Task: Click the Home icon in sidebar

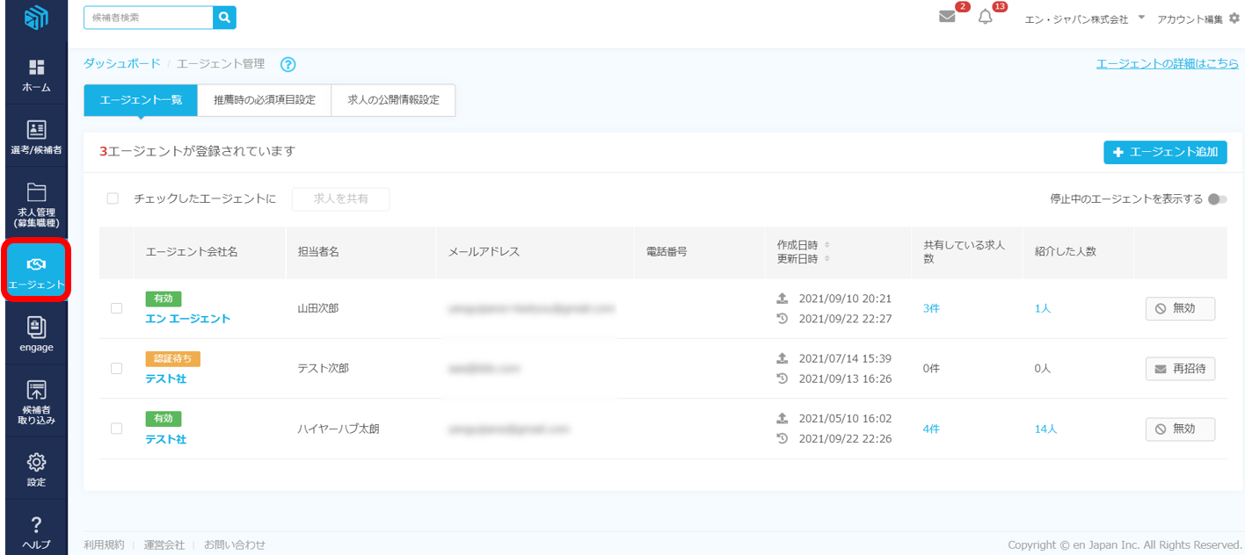Action: [36, 68]
